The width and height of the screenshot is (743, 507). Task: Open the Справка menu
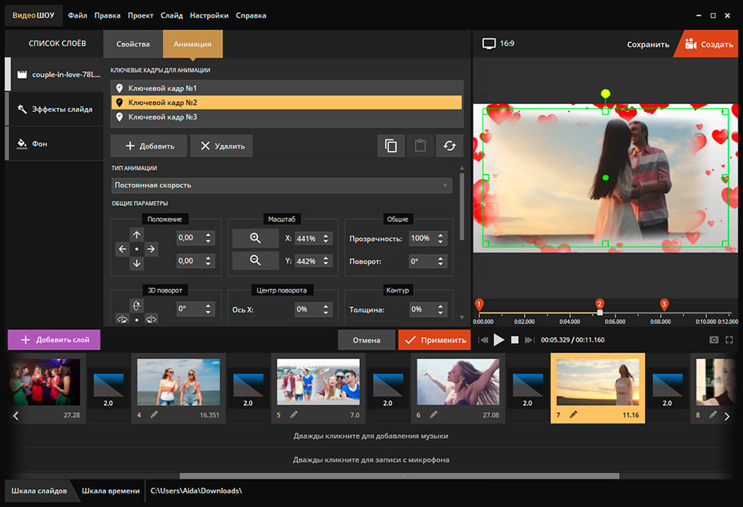pos(250,15)
